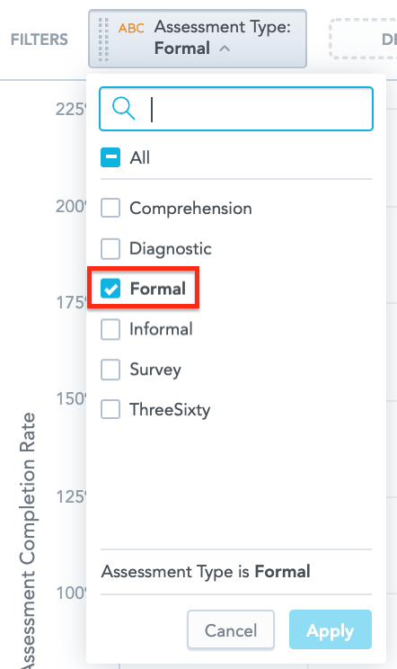Screen dimensions: 397x669
Task: Check the ThreeSixty checkbox
Action: pos(110,410)
